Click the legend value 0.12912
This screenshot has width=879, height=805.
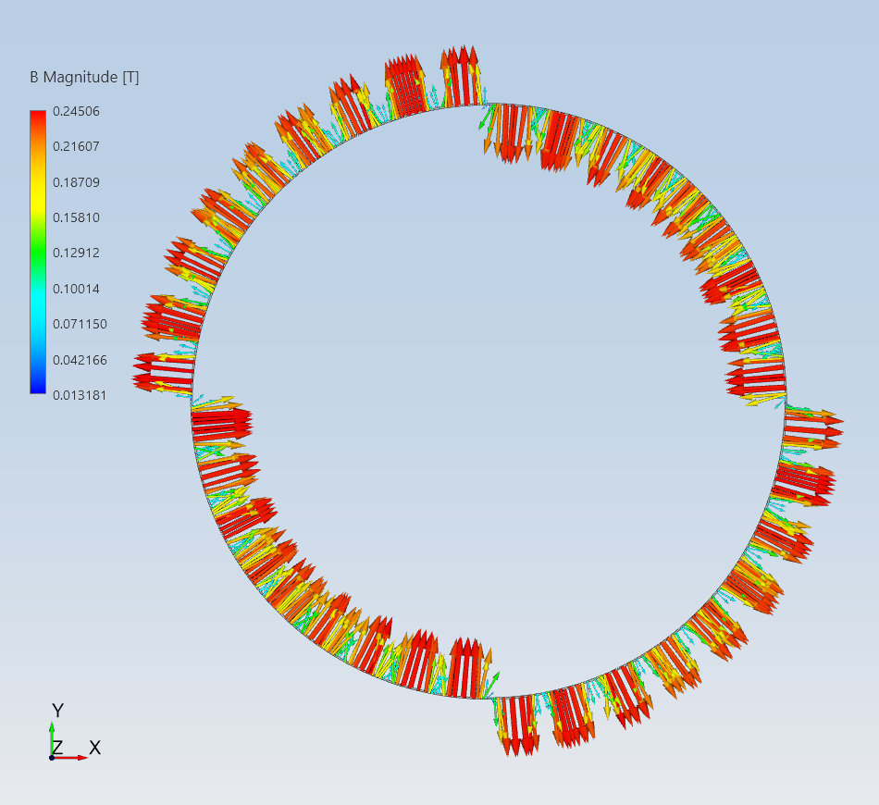(78, 253)
